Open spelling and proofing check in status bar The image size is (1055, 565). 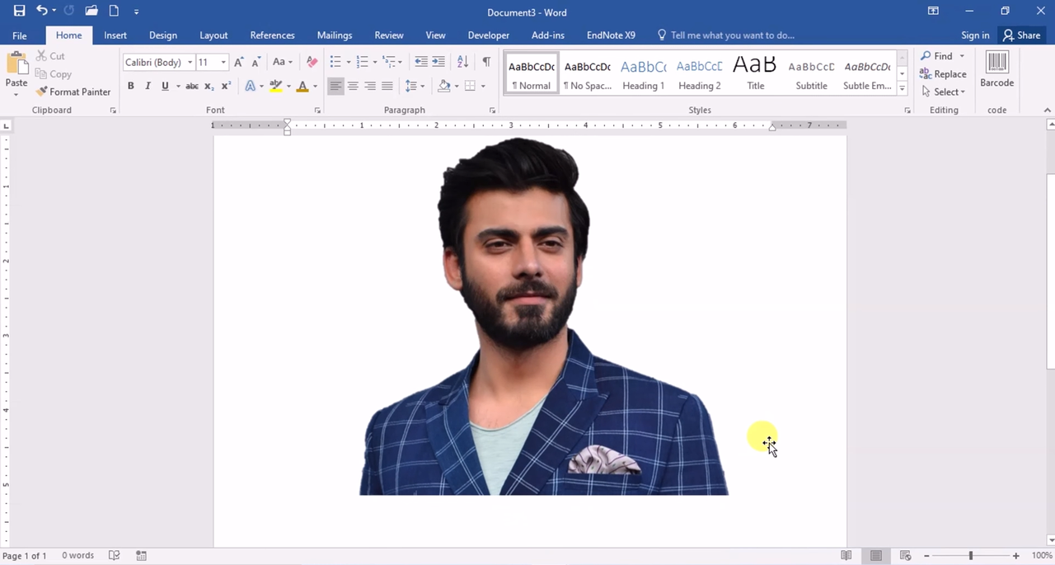click(115, 556)
